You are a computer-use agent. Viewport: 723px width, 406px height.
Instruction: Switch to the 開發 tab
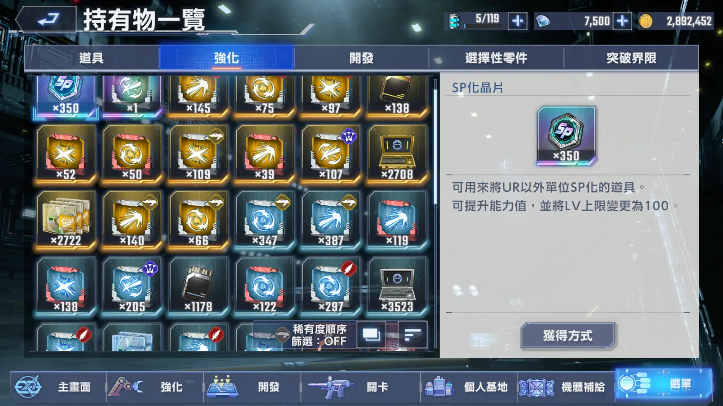(361, 58)
